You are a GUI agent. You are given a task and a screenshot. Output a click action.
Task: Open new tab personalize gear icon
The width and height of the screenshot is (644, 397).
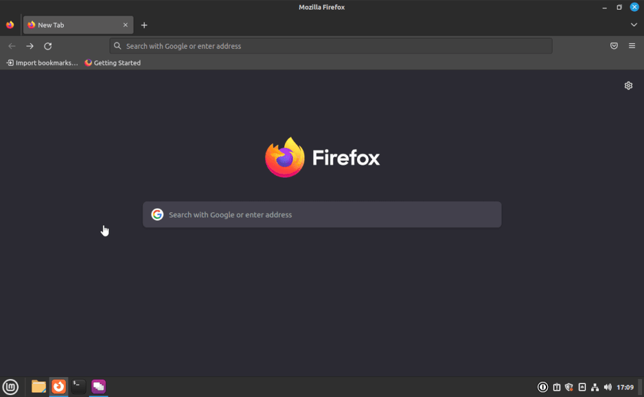click(x=629, y=86)
